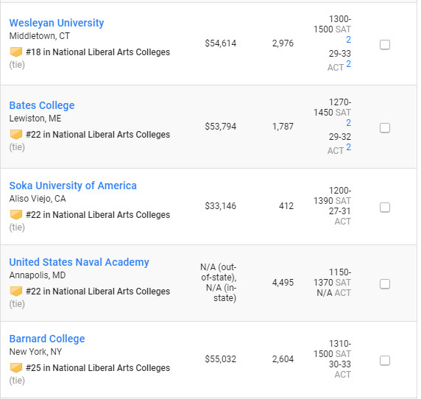Screen dimensions: 421x399
Task: Visit the Soka University of America page
Action: 73,186
